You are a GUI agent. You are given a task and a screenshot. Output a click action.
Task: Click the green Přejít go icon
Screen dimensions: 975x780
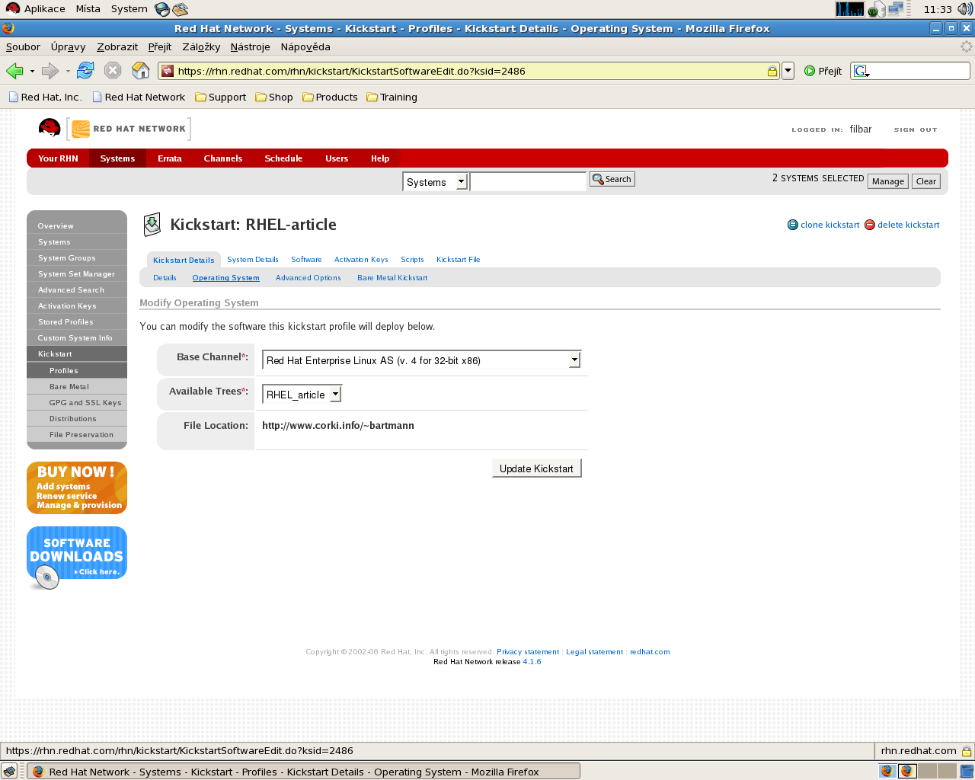(810, 71)
